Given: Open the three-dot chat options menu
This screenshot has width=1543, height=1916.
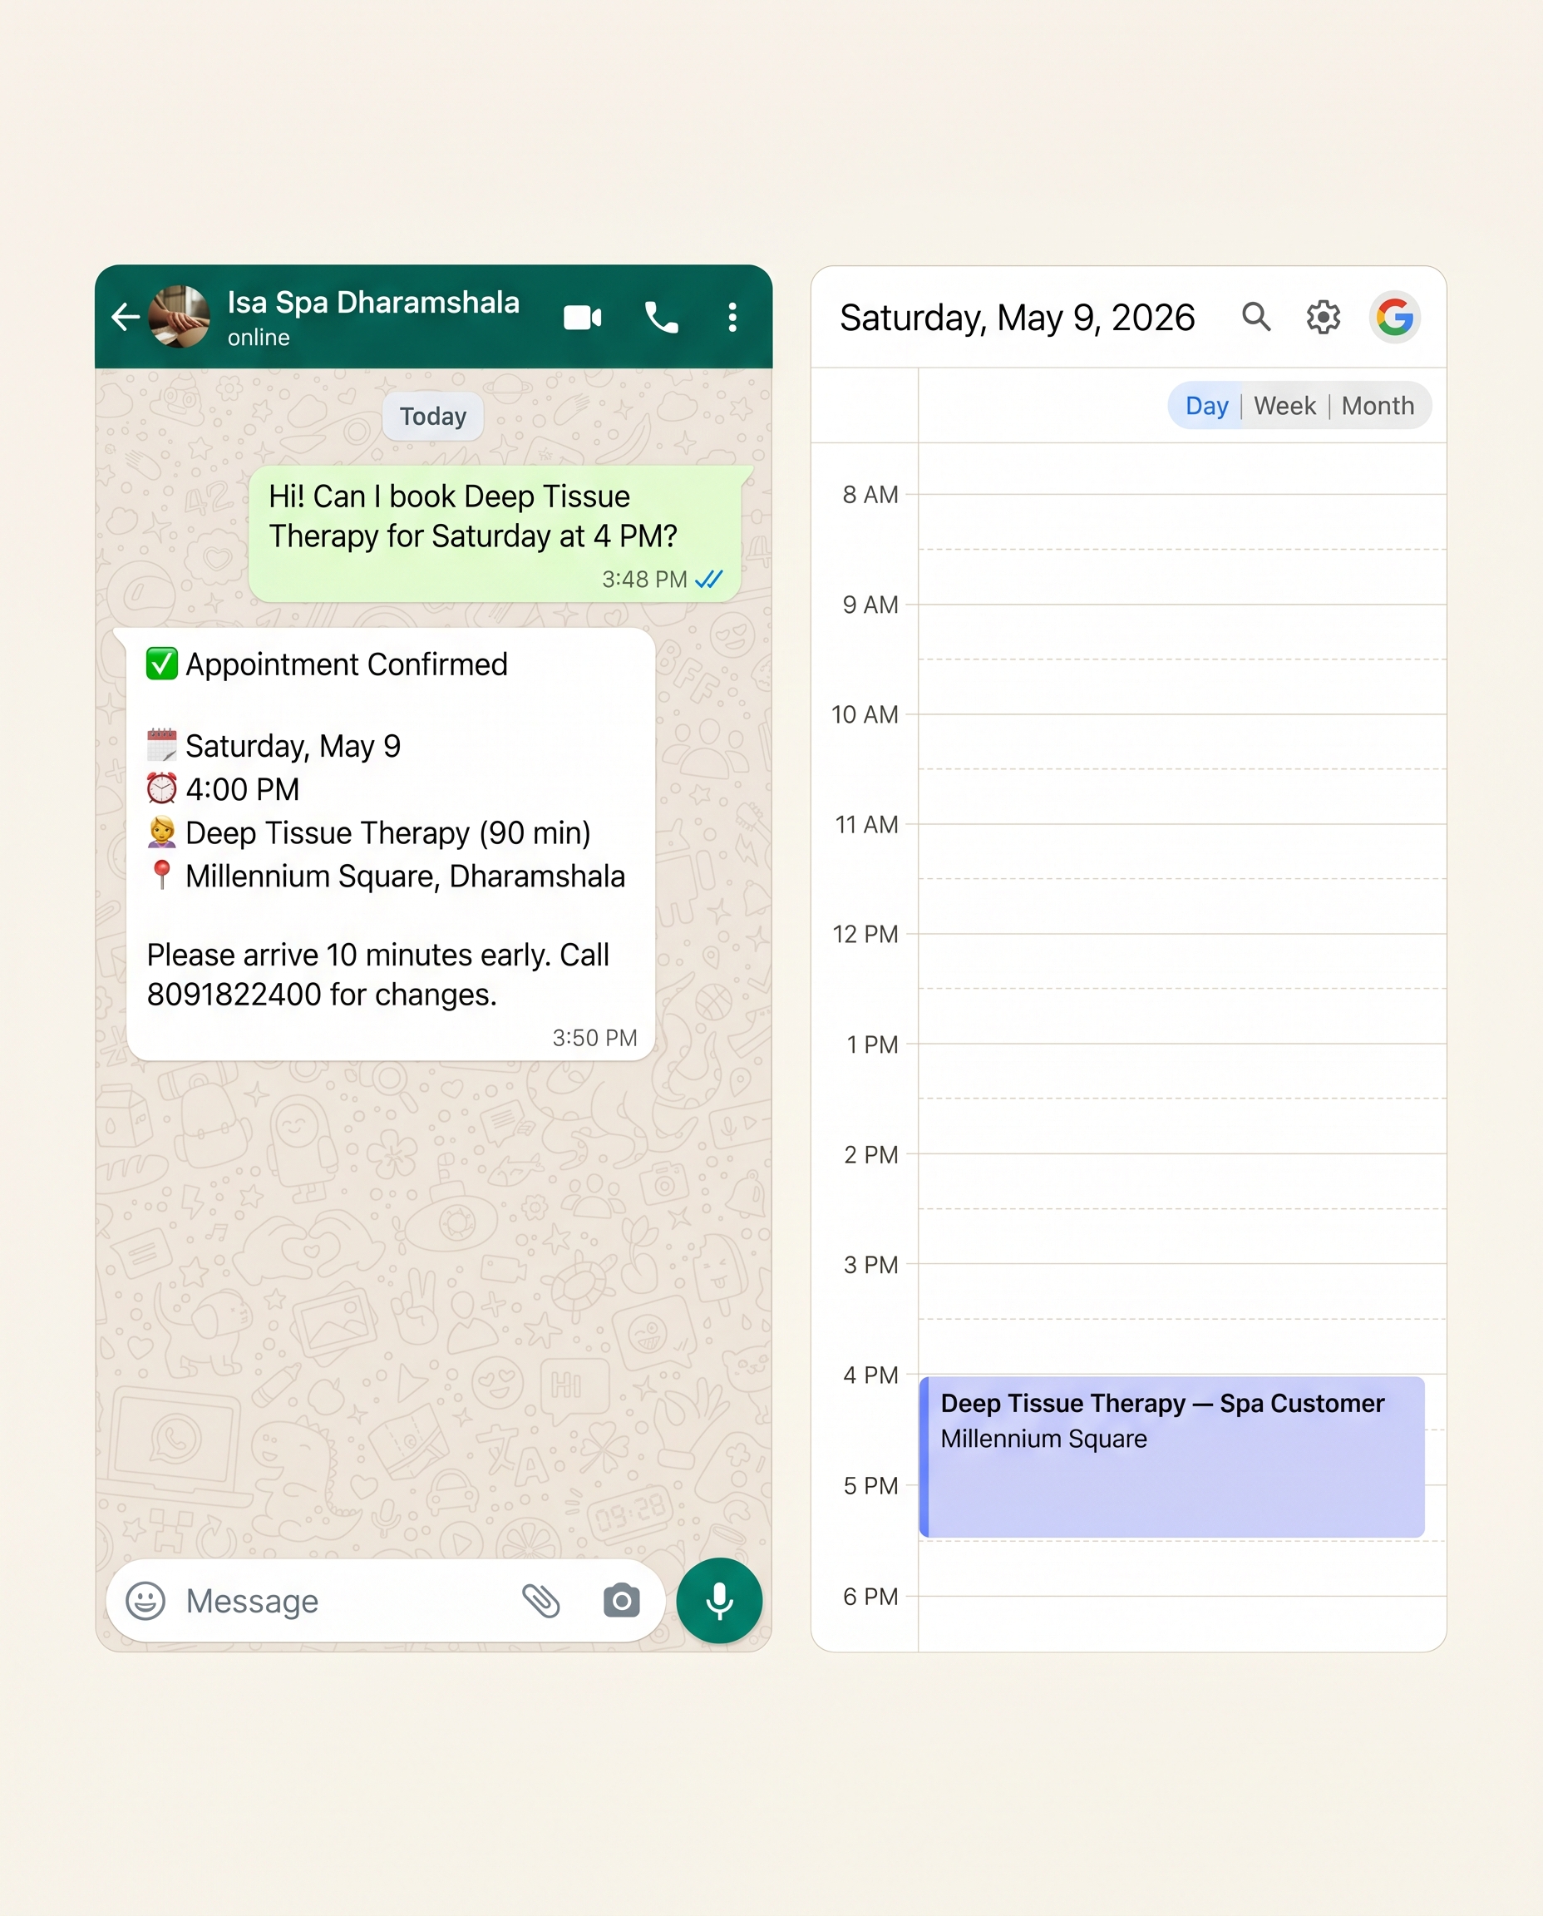Looking at the screenshot, I should pyautogui.click(x=732, y=318).
